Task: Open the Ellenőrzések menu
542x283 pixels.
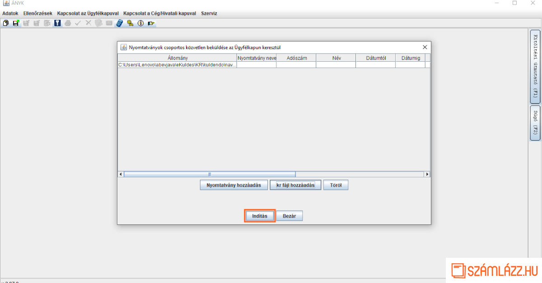Action: (37, 14)
